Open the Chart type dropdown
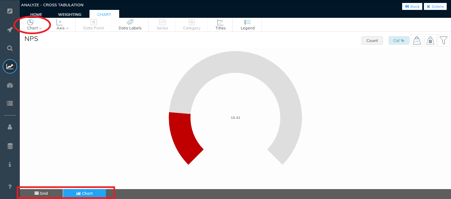 [34, 25]
